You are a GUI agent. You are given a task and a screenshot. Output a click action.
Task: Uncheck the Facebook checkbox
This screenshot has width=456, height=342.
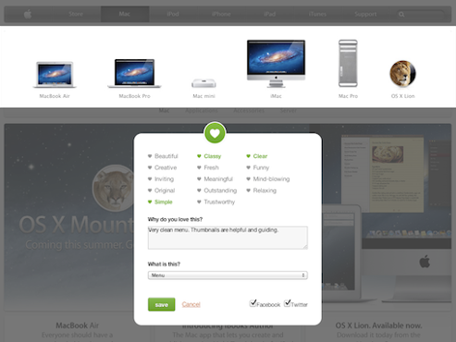253,303
